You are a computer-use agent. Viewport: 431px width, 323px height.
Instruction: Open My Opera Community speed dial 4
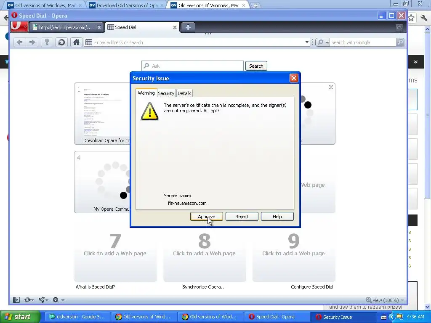(x=102, y=182)
